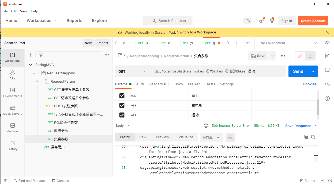Click the Switch to a Workspace link
This screenshot has height=184, width=334.
[197, 32]
